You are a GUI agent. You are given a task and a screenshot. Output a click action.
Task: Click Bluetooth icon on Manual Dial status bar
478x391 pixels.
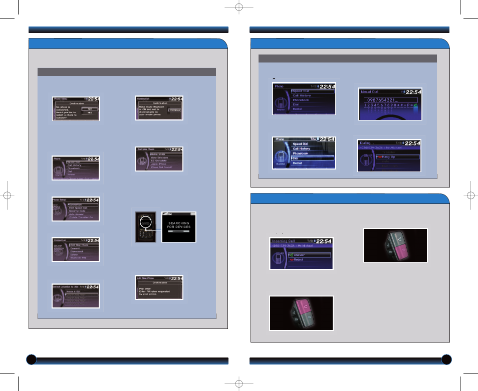click(x=404, y=92)
